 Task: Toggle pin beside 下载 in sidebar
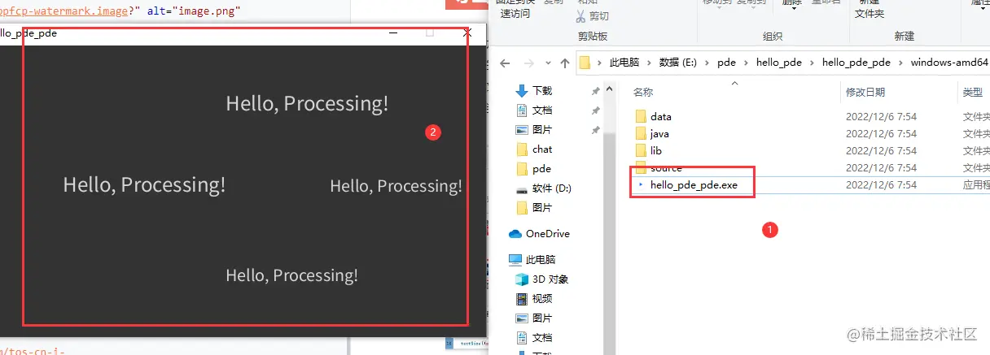(596, 91)
